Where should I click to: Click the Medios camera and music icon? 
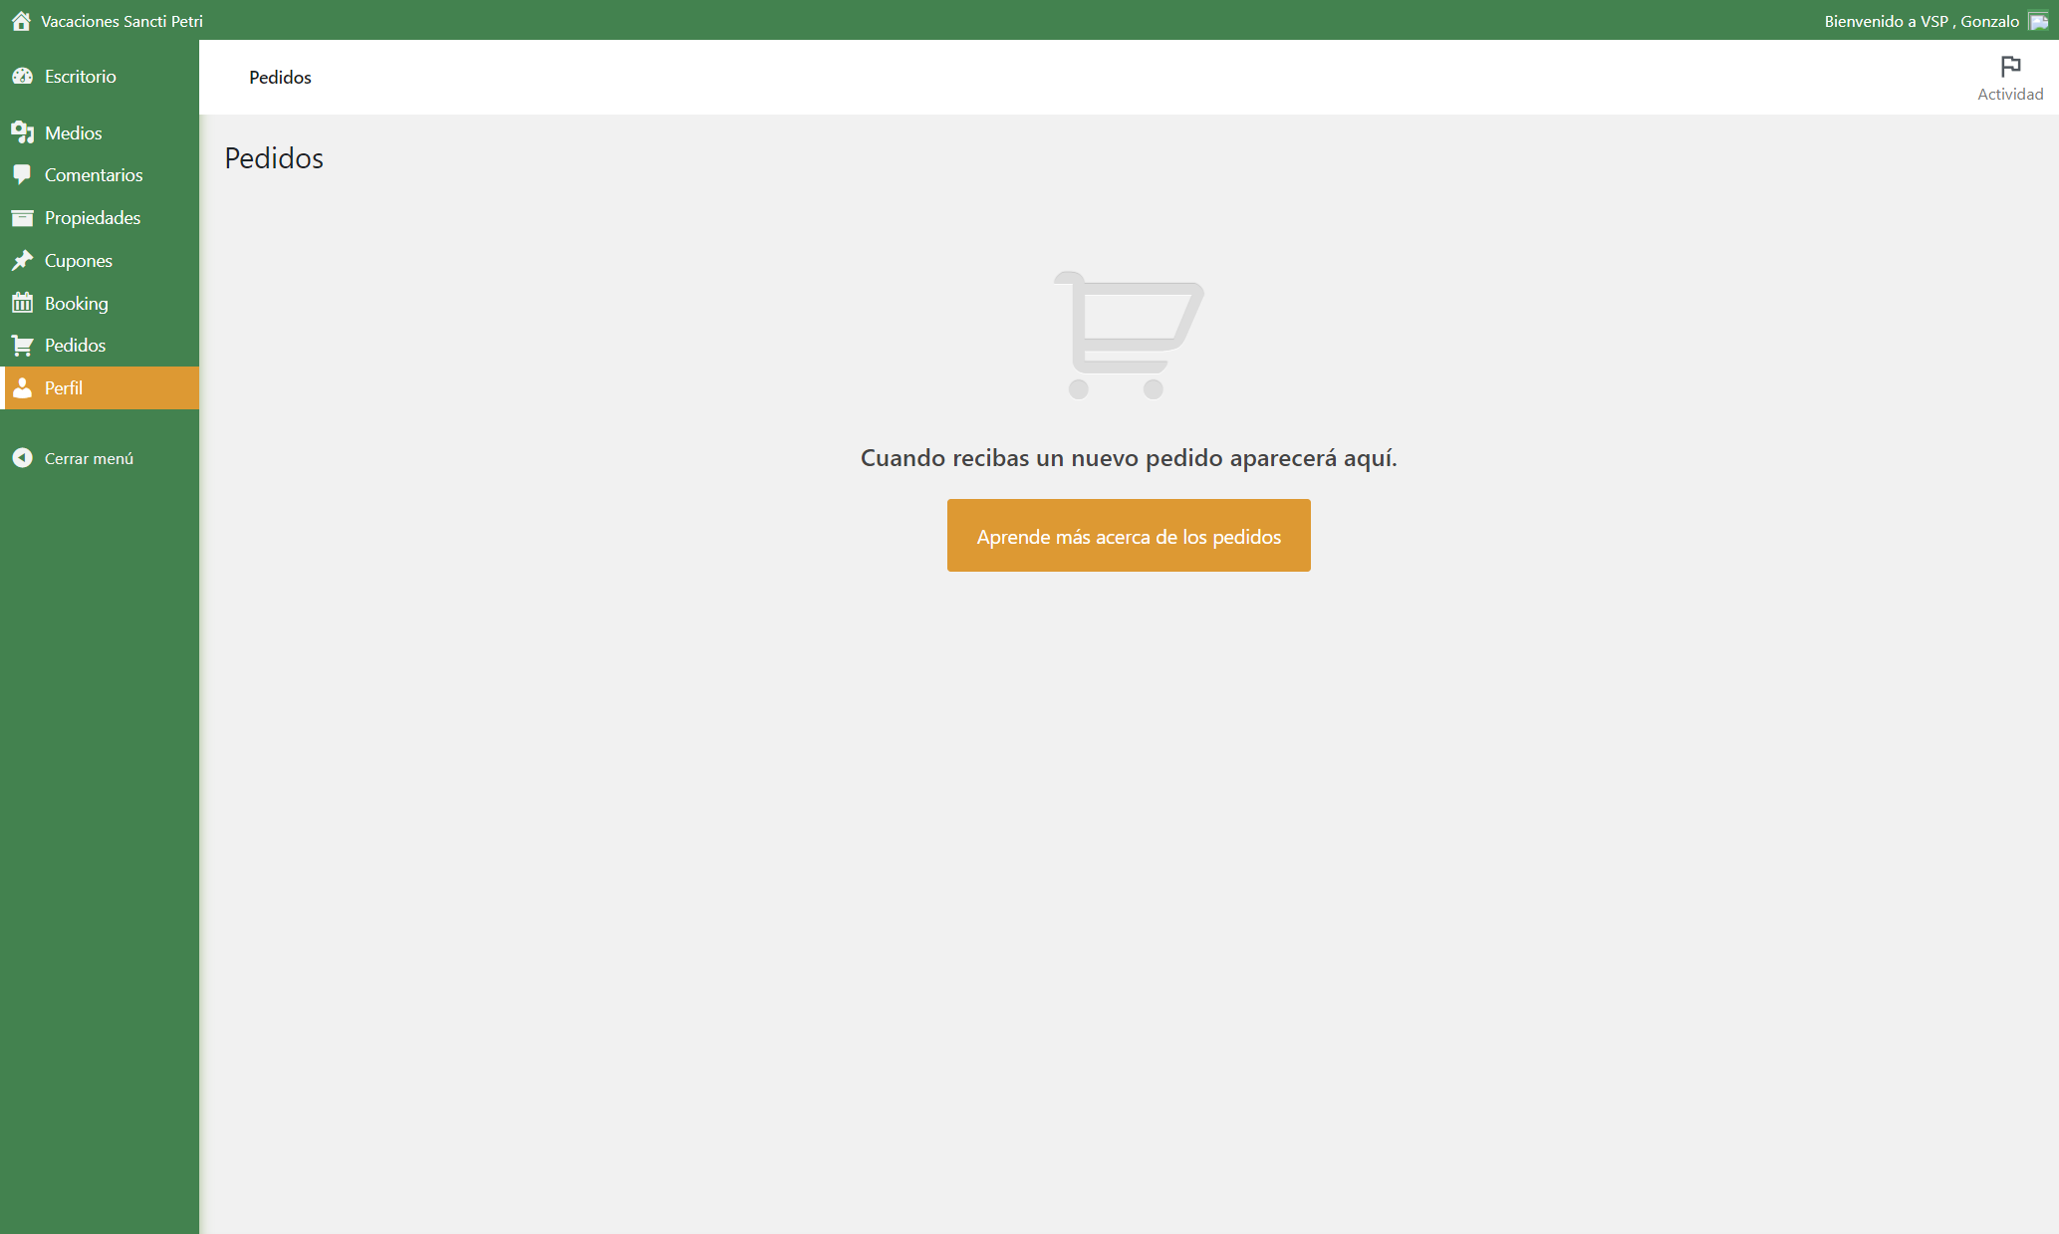point(22,132)
